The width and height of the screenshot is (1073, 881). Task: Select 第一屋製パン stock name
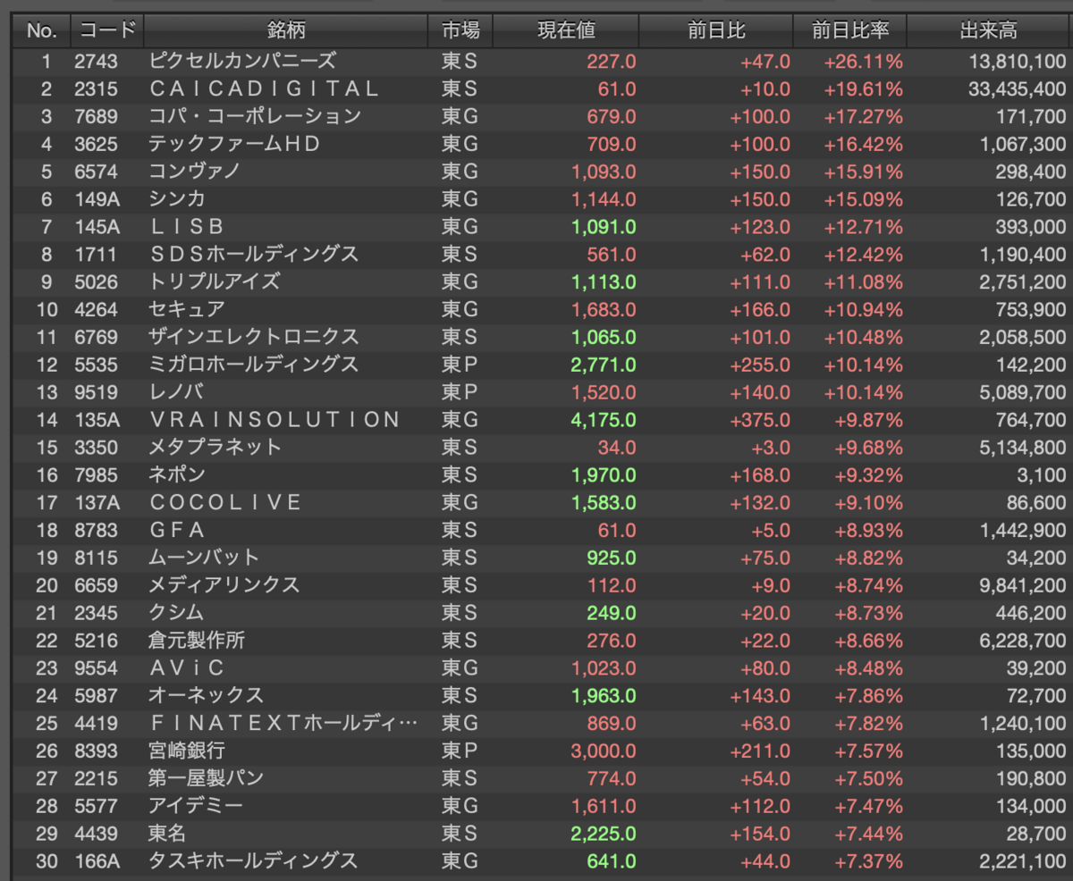207,778
